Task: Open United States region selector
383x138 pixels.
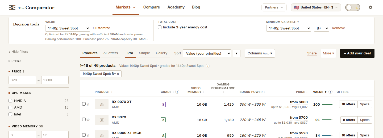Action: pos(316,7)
